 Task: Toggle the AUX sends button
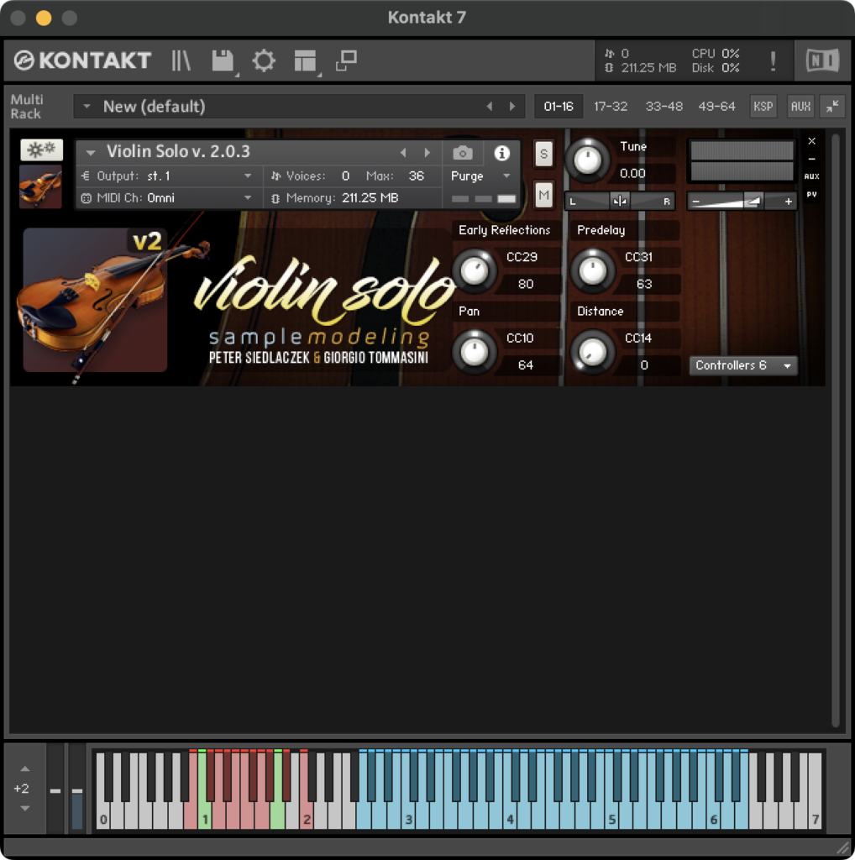[800, 106]
